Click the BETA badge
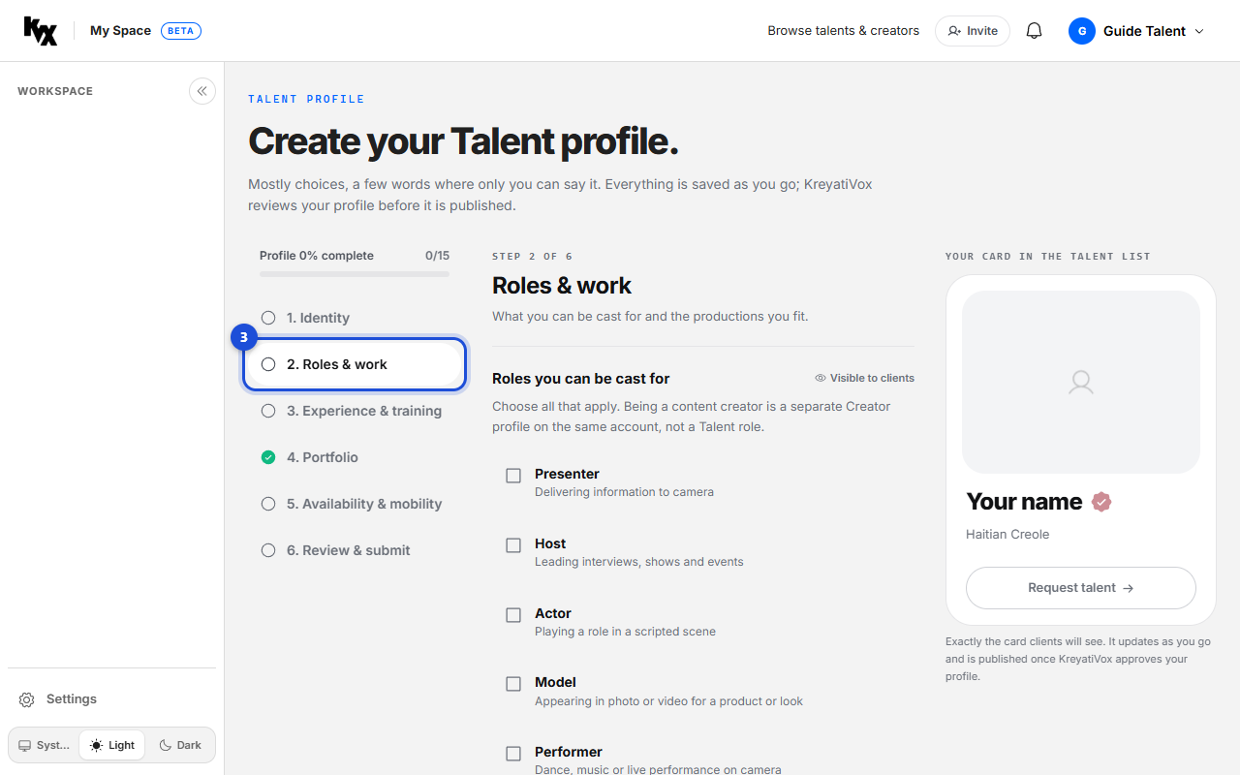 click(x=181, y=31)
